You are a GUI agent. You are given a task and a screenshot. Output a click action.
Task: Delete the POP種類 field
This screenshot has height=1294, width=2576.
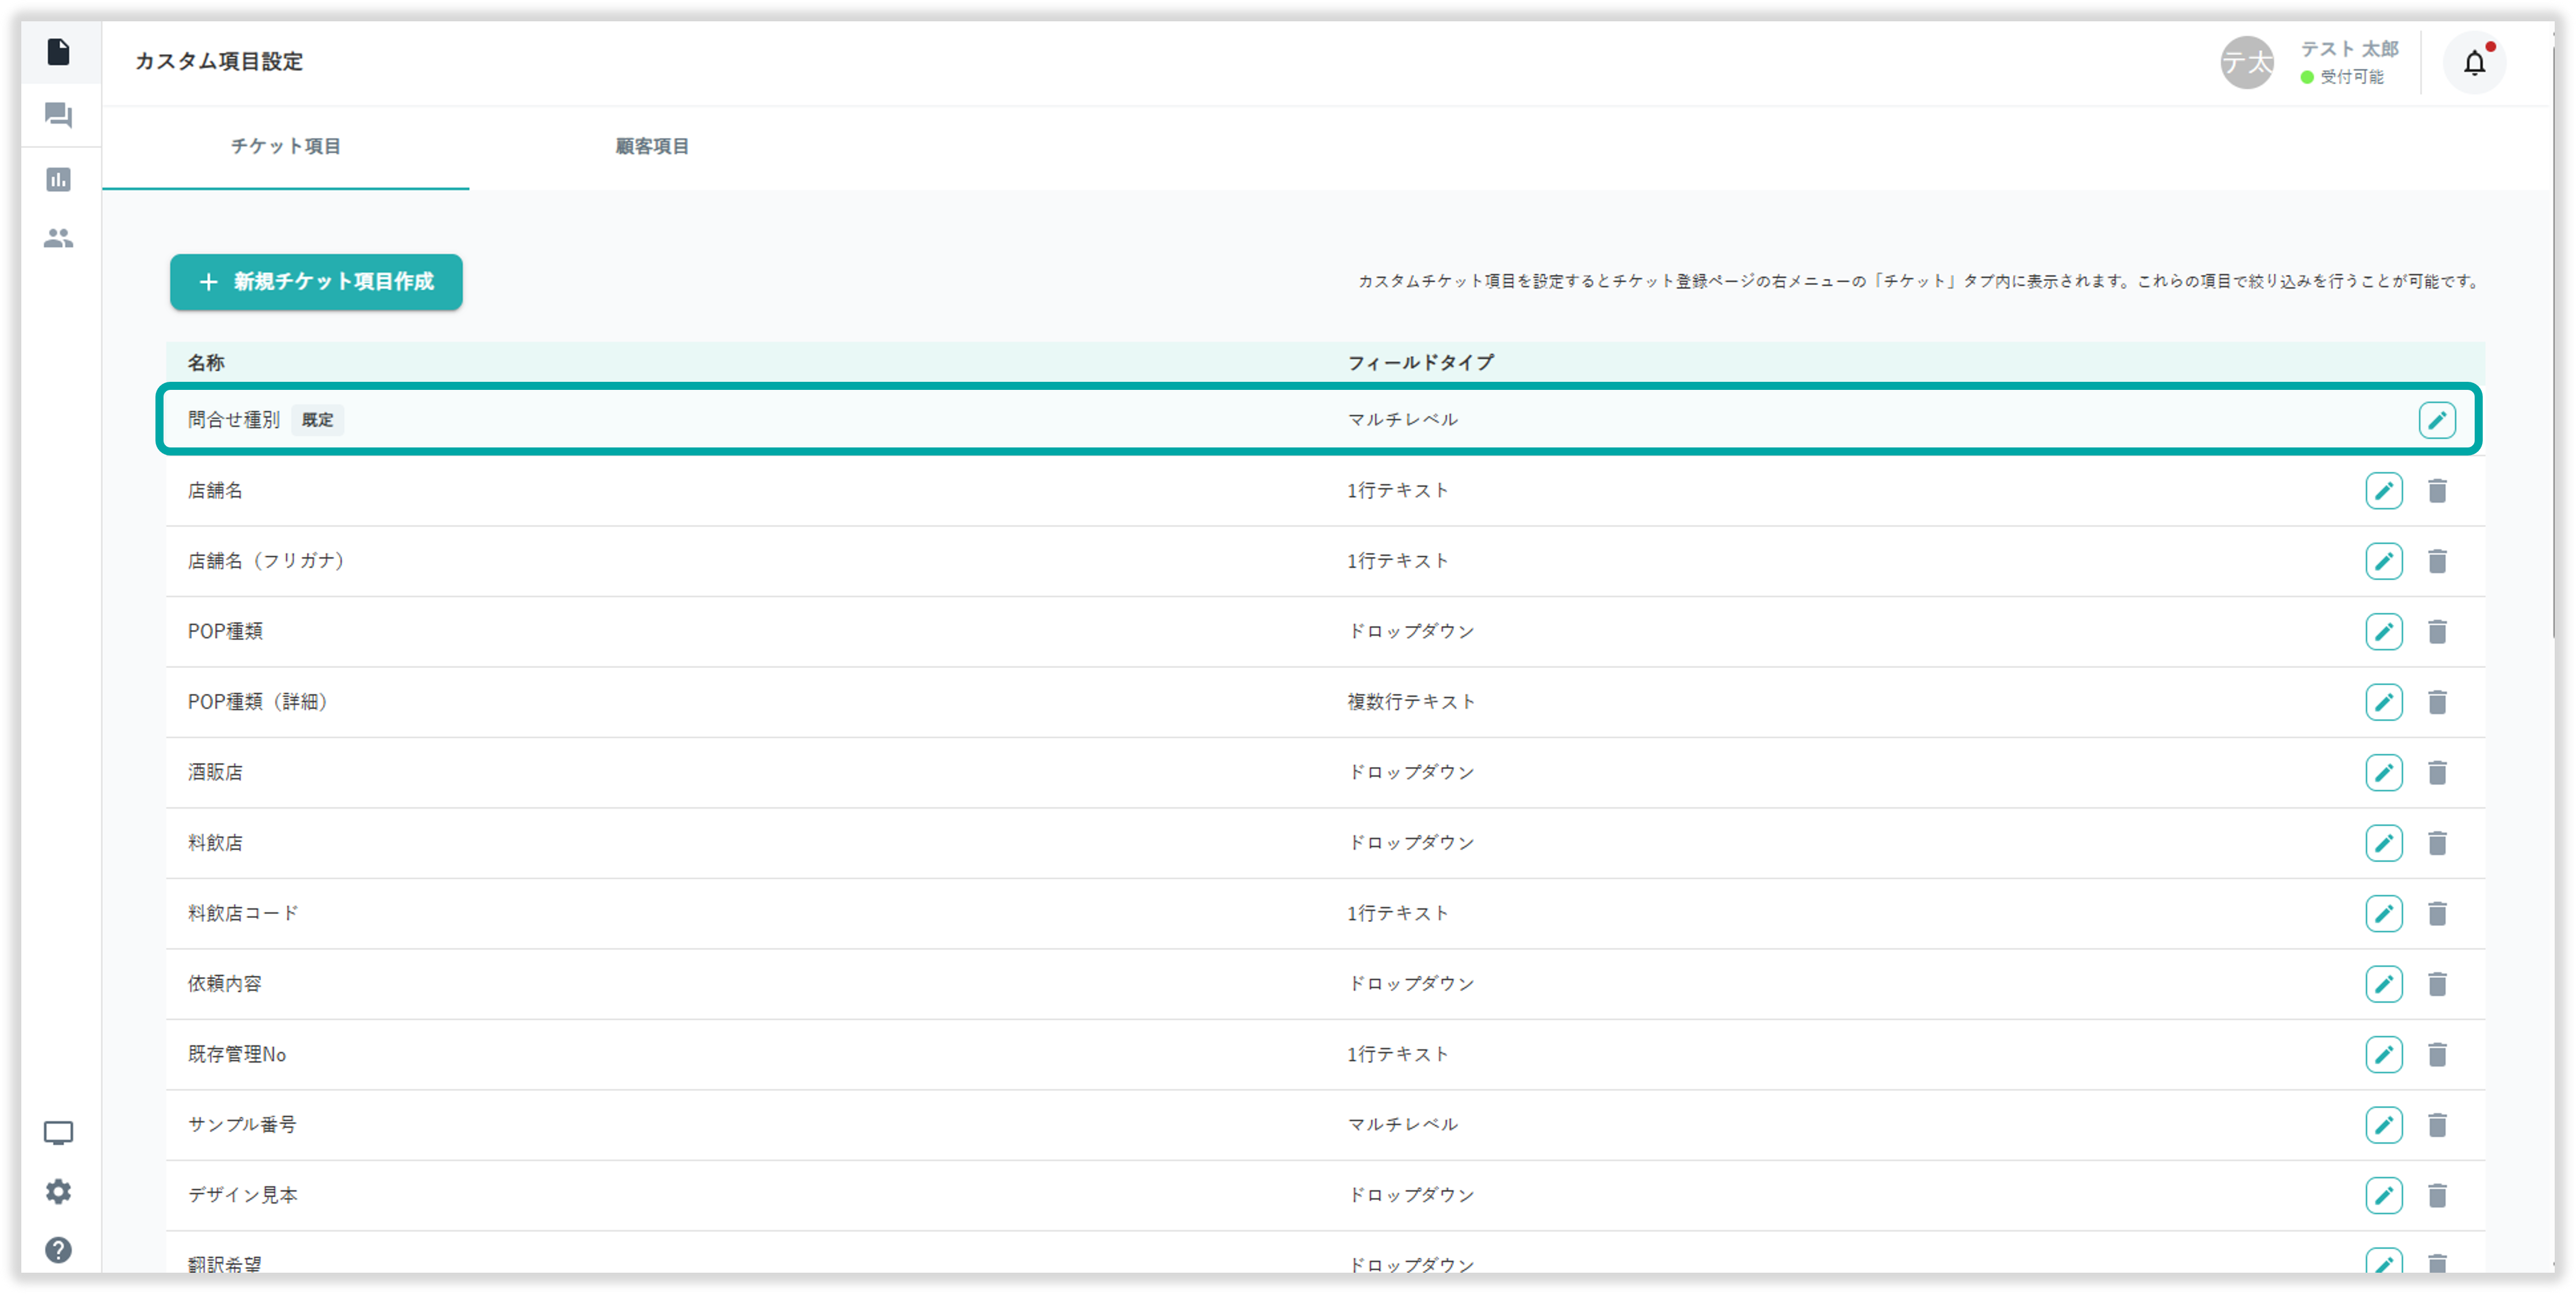pos(2437,632)
